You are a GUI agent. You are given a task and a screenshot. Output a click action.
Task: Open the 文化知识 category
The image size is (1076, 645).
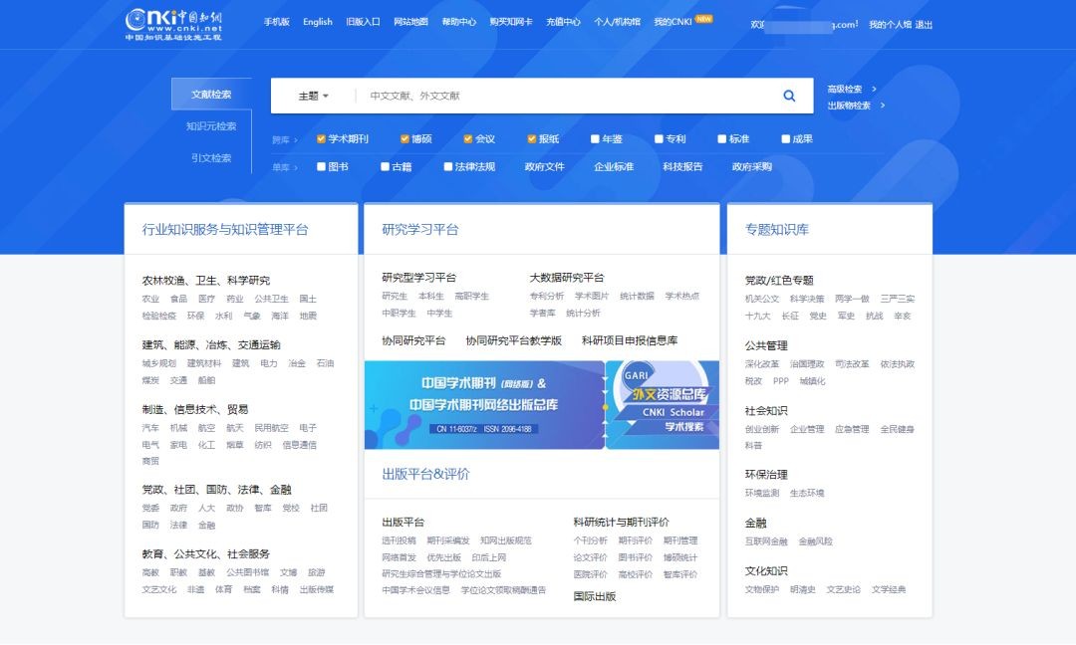[x=766, y=571]
